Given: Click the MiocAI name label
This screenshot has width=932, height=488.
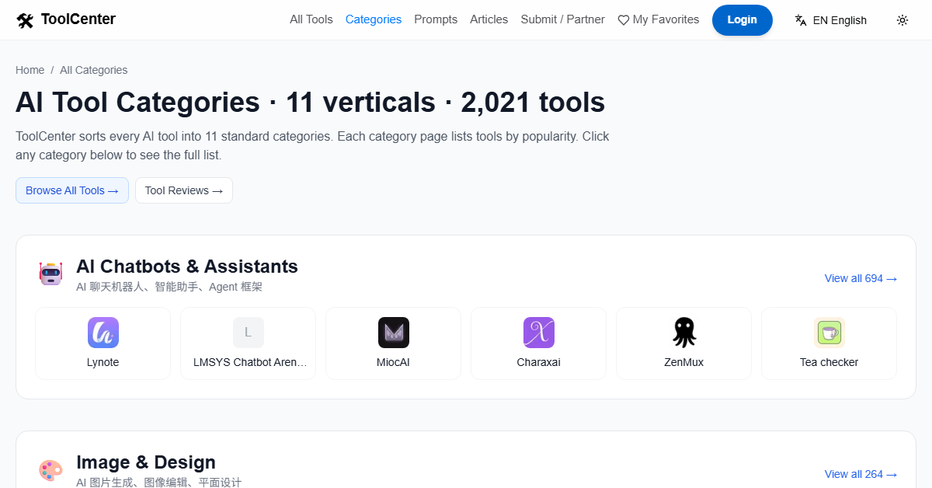Looking at the screenshot, I should click(x=394, y=362).
